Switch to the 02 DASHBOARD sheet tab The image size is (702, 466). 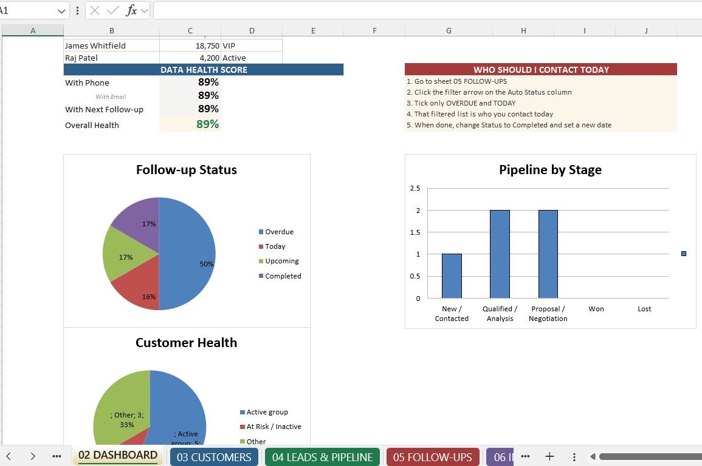point(118,455)
